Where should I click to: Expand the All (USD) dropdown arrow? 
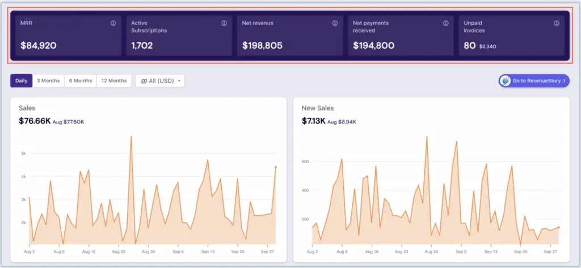(x=180, y=81)
